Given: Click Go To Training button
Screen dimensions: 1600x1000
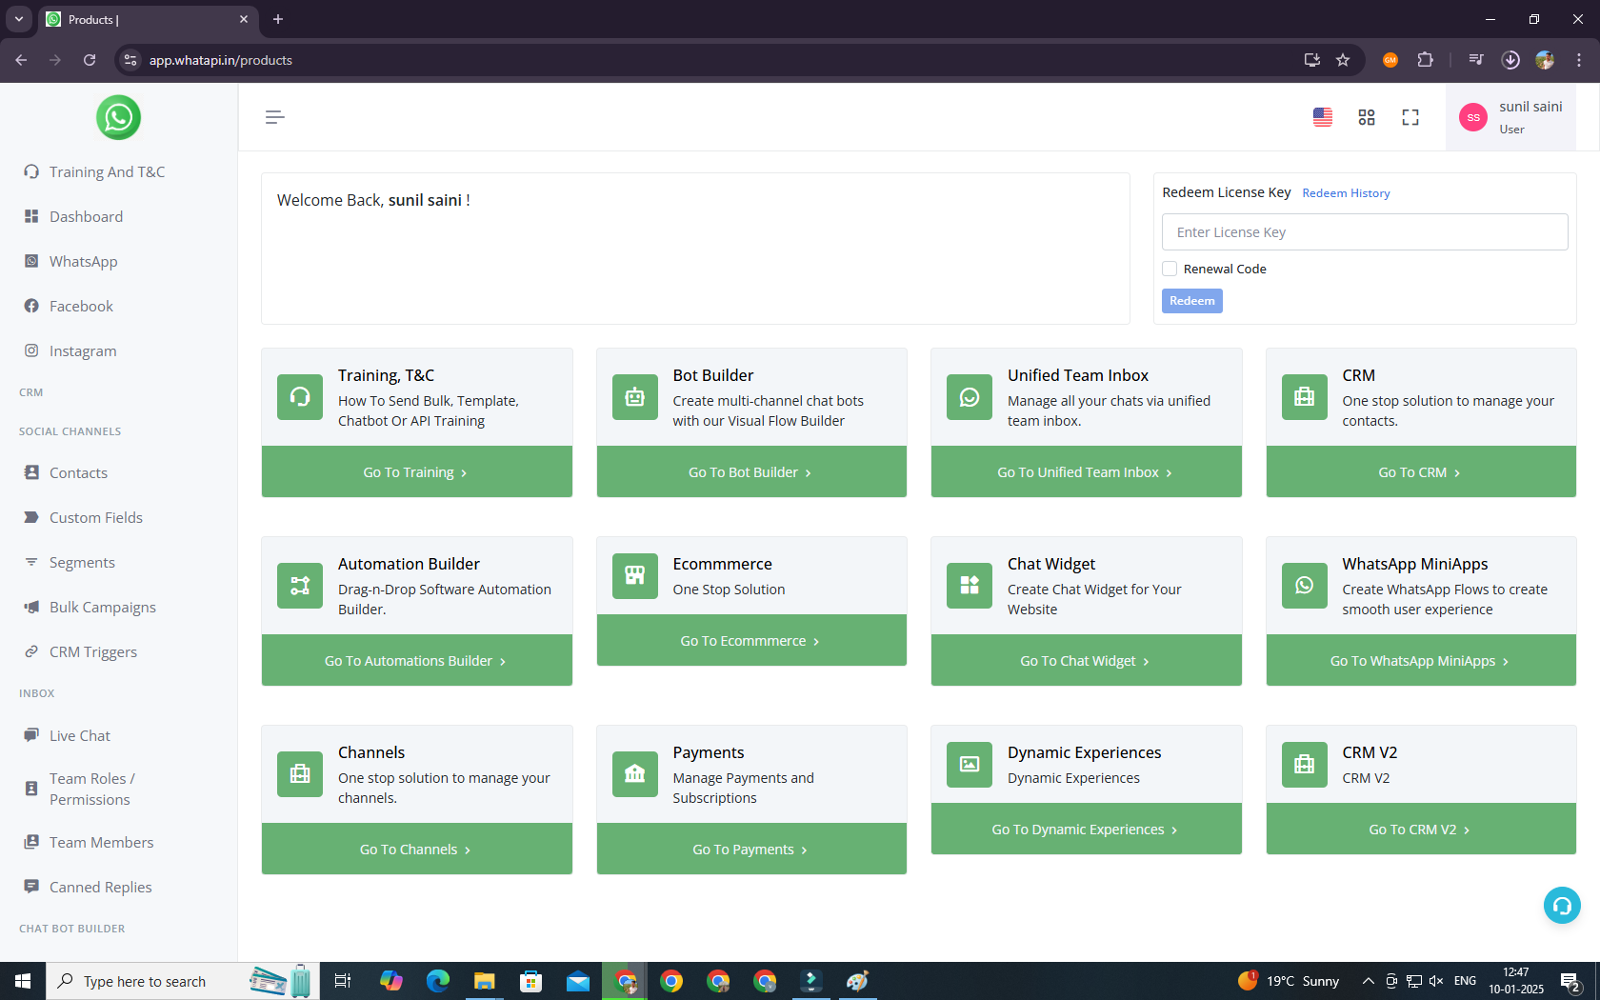Looking at the screenshot, I should coord(417,471).
